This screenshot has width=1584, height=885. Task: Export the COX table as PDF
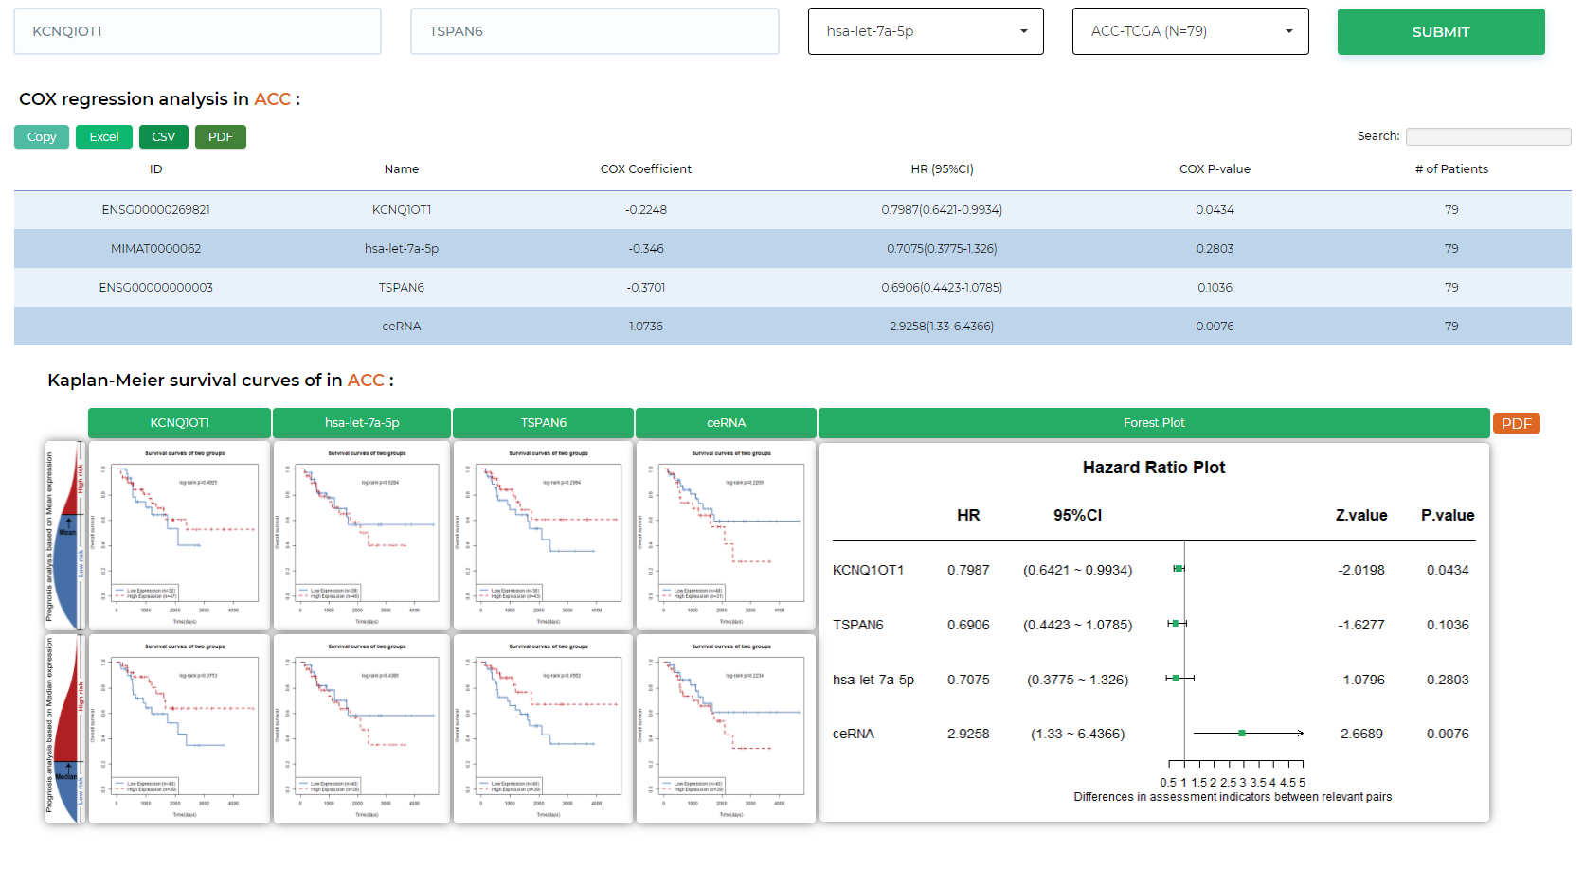[x=221, y=137]
